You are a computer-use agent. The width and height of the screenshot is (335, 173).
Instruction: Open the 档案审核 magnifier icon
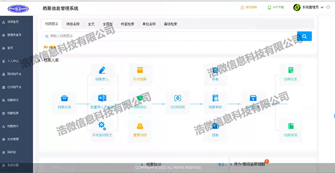tap(215, 98)
